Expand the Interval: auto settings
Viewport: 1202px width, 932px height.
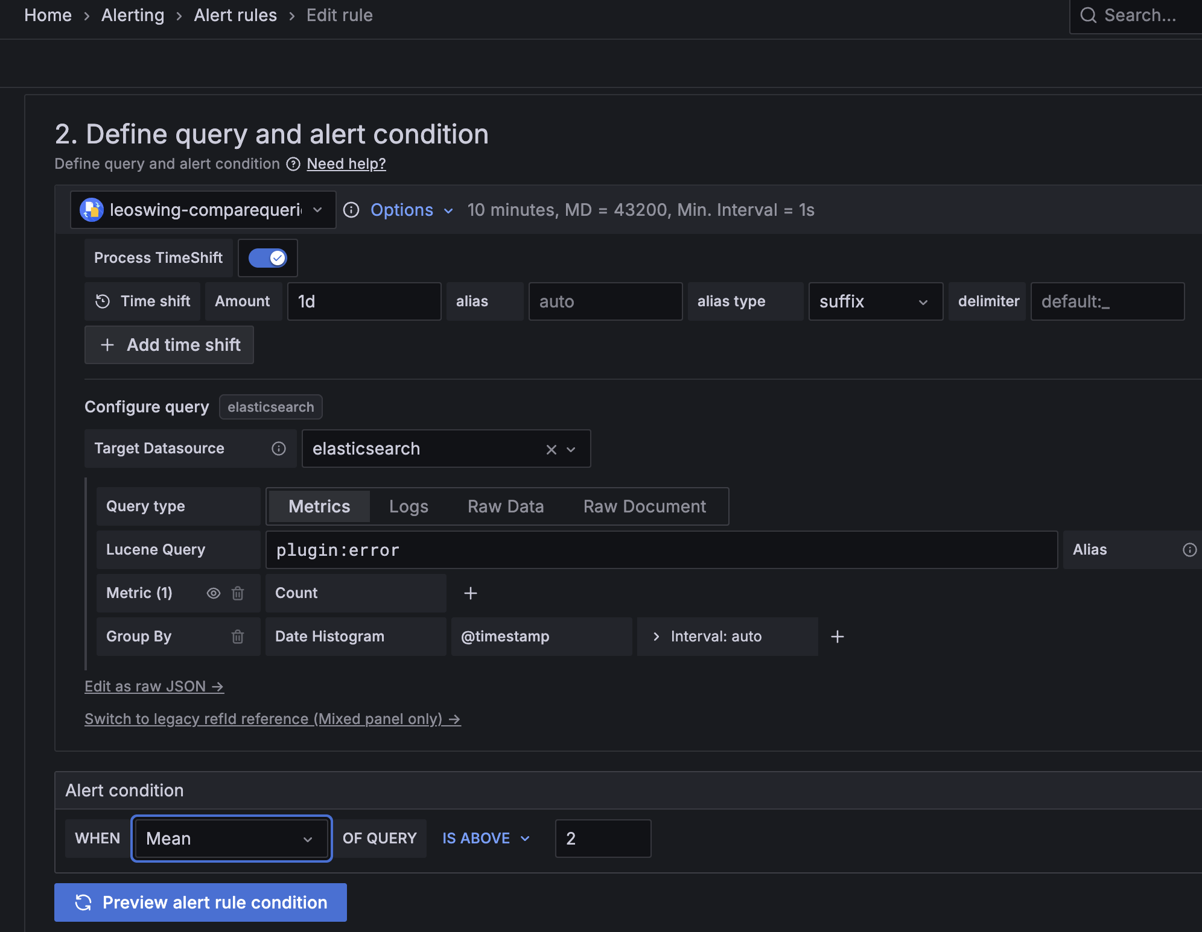click(x=727, y=637)
